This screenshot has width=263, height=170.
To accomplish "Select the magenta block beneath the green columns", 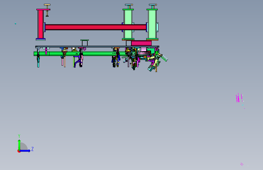I will [141, 43].
